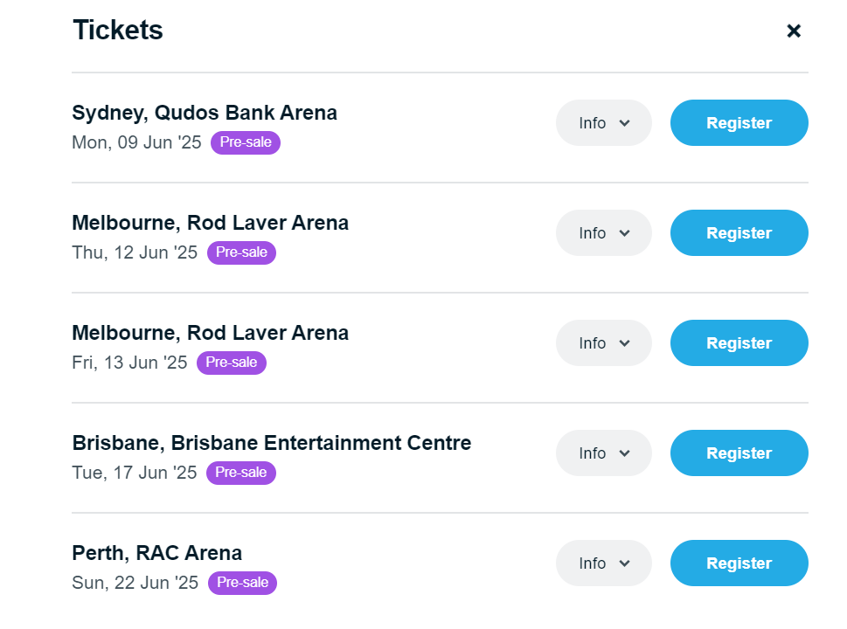Click Pre-sale badge on Fri 13 Jun
Image resolution: width=847 pixels, height=629 pixels.
tap(232, 363)
